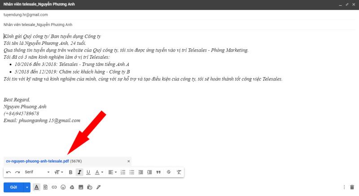The width and height of the screenshot is (359, 196).
Task: Decrease the indent level
Action: click(x=140, y=172)
